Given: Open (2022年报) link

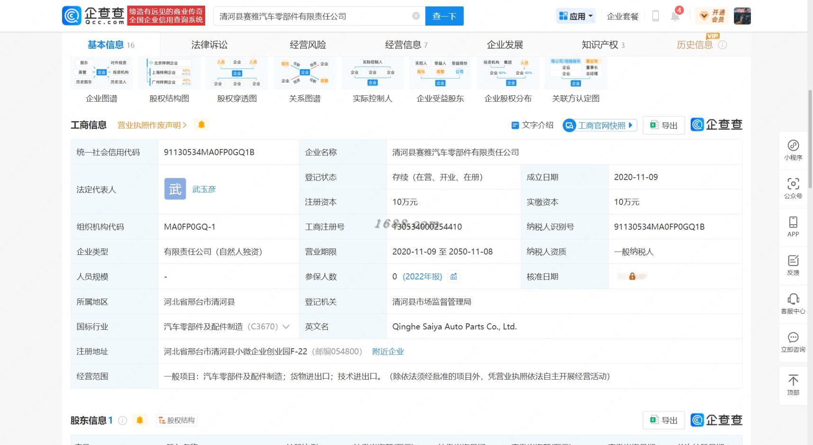Looking at the screenshot, I should click(422, 276).
